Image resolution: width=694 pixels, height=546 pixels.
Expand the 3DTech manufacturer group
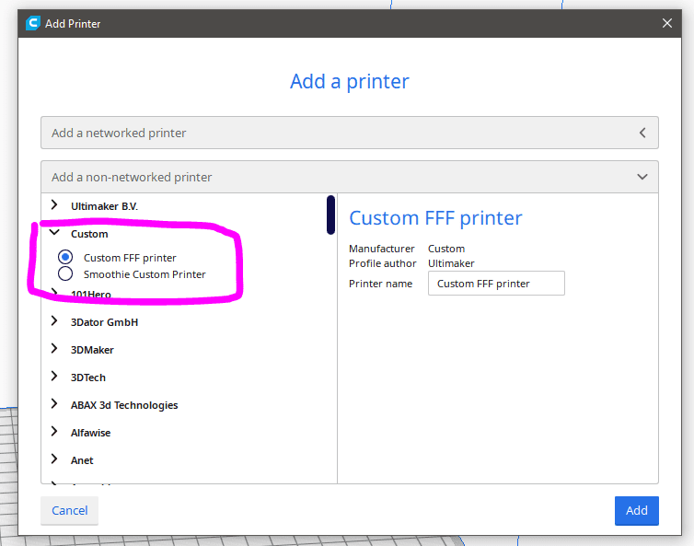tap(54, 378)
